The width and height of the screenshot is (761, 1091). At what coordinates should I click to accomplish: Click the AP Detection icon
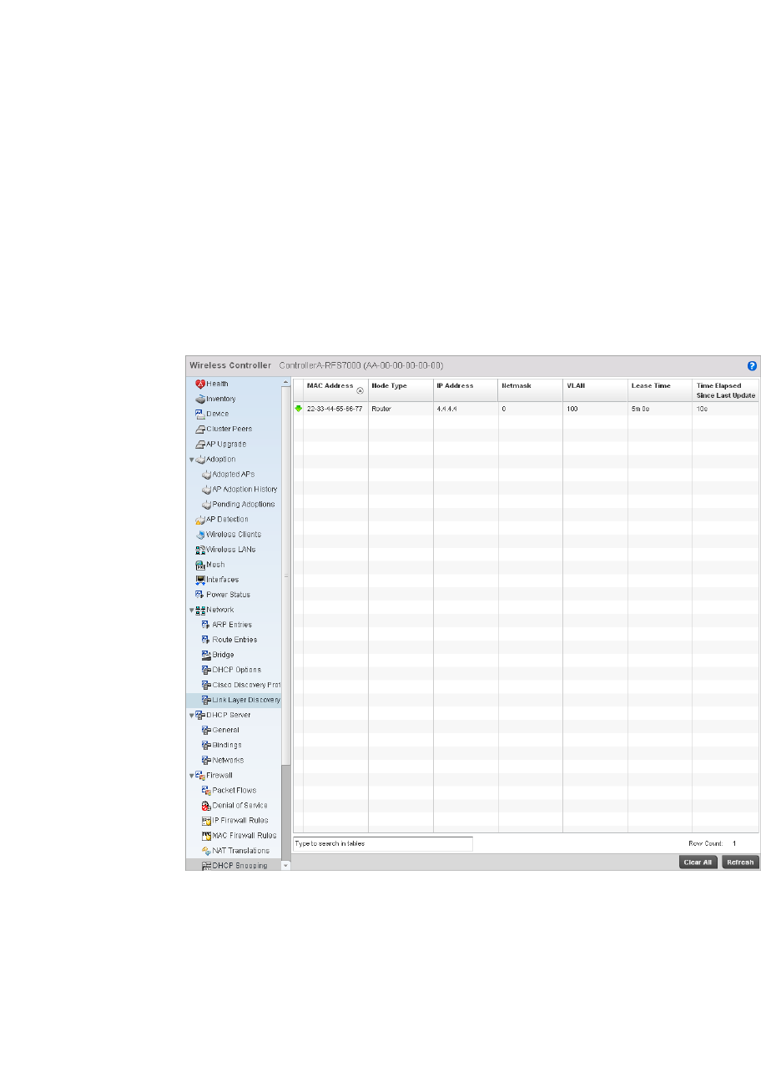200,519
